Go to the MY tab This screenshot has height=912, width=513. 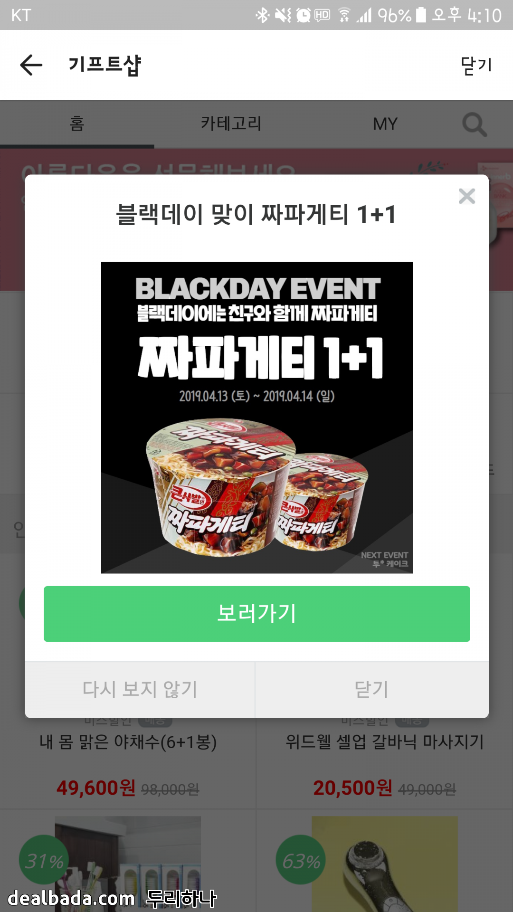pos(385,124)
